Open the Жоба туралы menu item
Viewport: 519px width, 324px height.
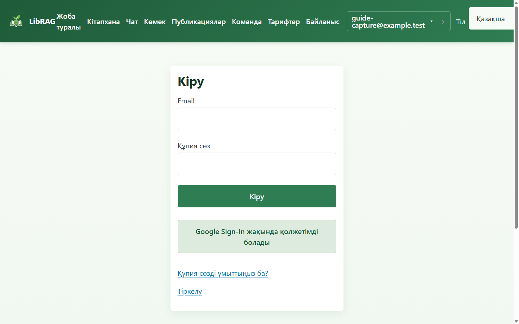click(68, 22)
